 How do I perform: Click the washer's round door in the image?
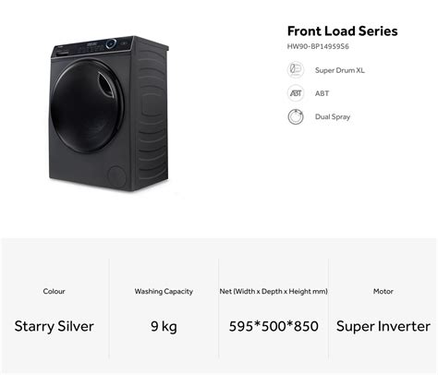[87, 105]
